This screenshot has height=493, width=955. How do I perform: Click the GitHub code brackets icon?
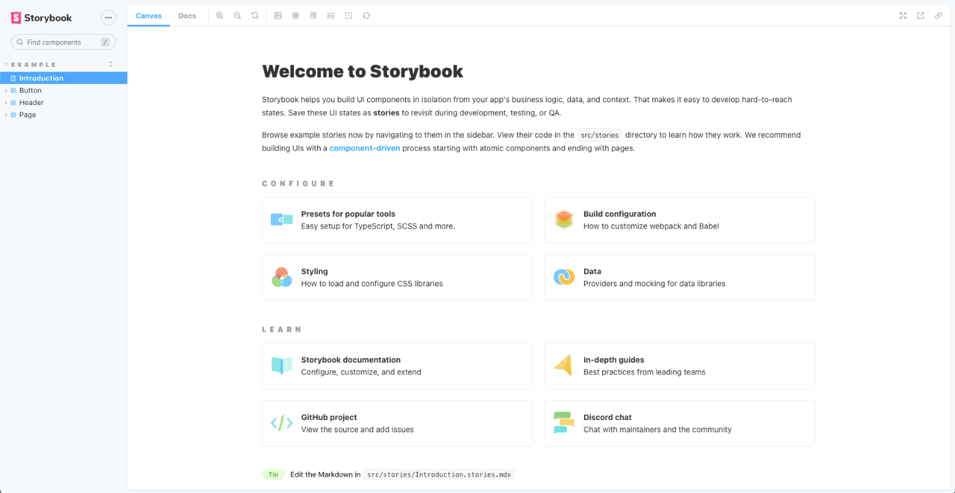282,423
